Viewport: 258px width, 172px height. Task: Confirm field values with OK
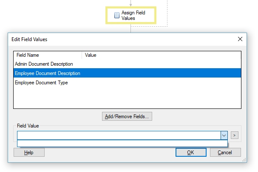tap(191, 153)
